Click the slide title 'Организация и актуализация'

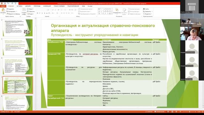click(x=103, y=28)
